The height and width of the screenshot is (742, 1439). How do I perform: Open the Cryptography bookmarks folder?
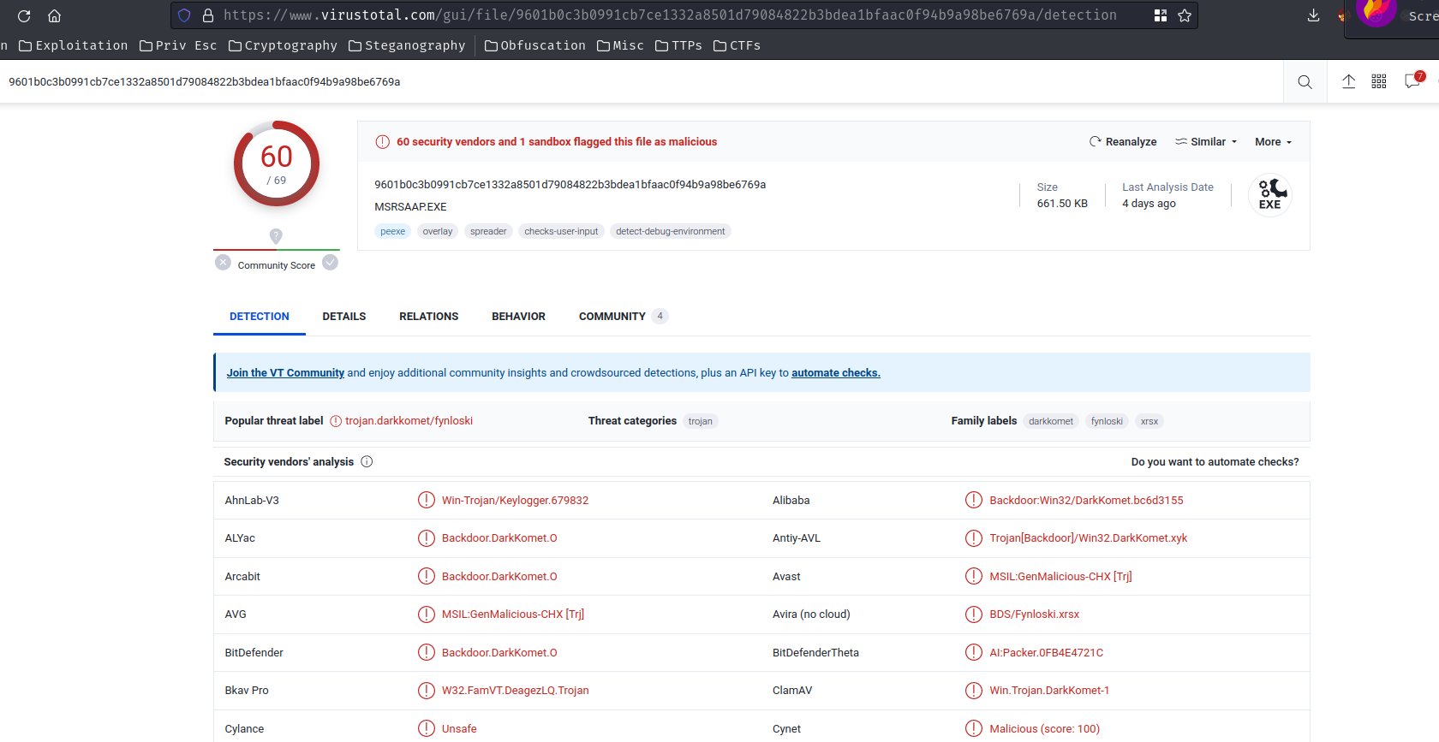click(283, 45)
